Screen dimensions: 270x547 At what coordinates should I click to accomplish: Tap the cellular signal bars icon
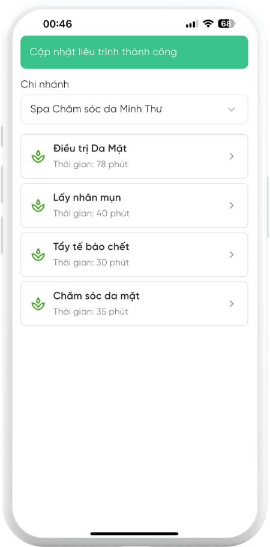[192, 24]
